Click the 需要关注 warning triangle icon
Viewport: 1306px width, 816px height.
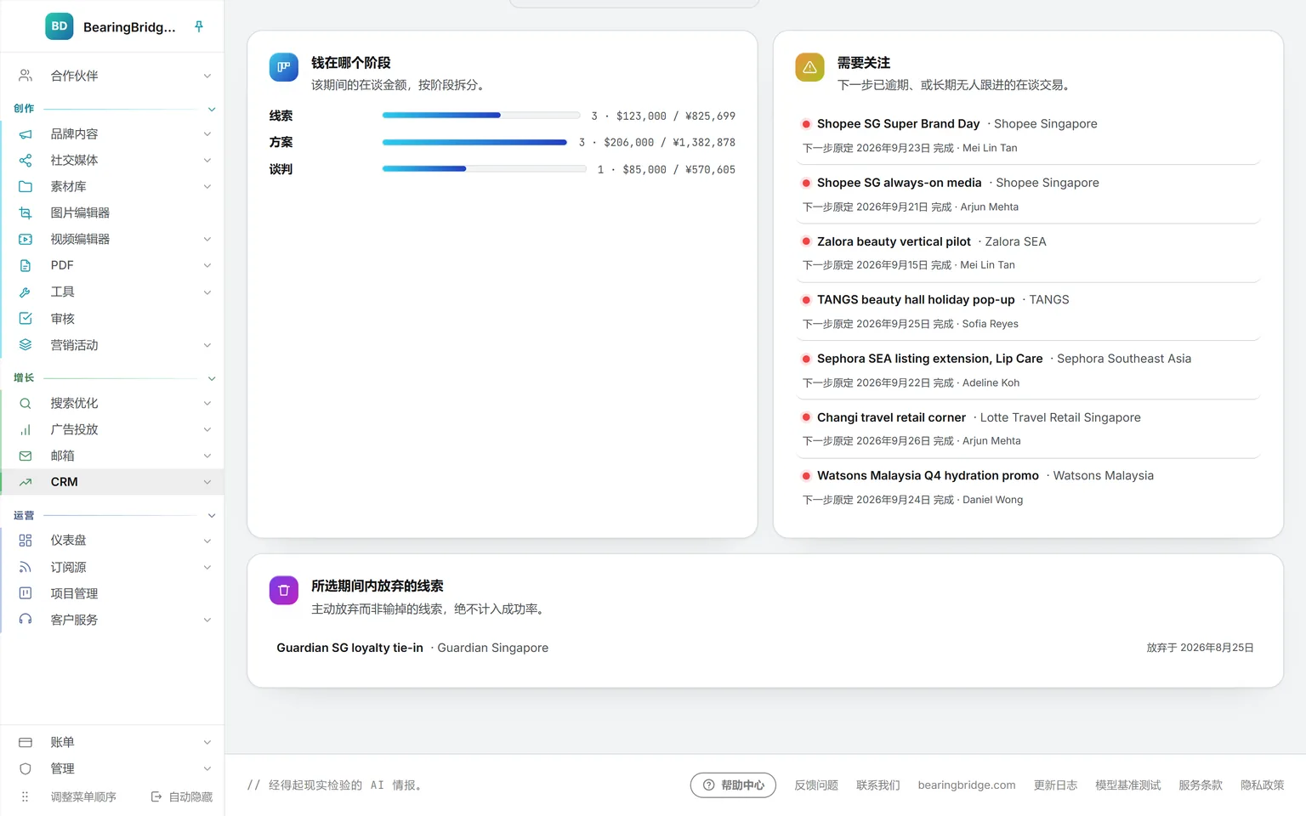click(x=809, y=67)
